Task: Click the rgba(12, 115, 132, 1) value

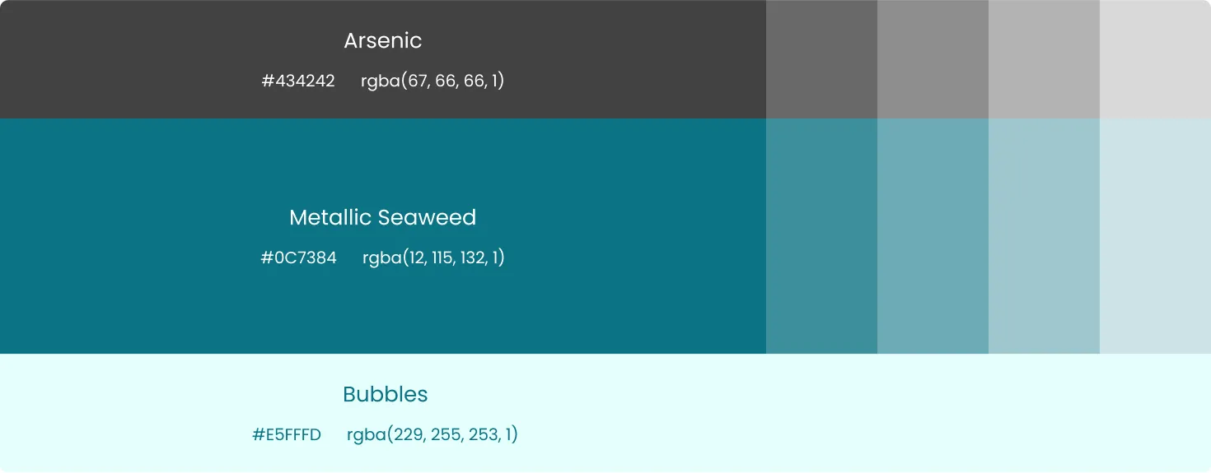Action: tap(433, 257)
